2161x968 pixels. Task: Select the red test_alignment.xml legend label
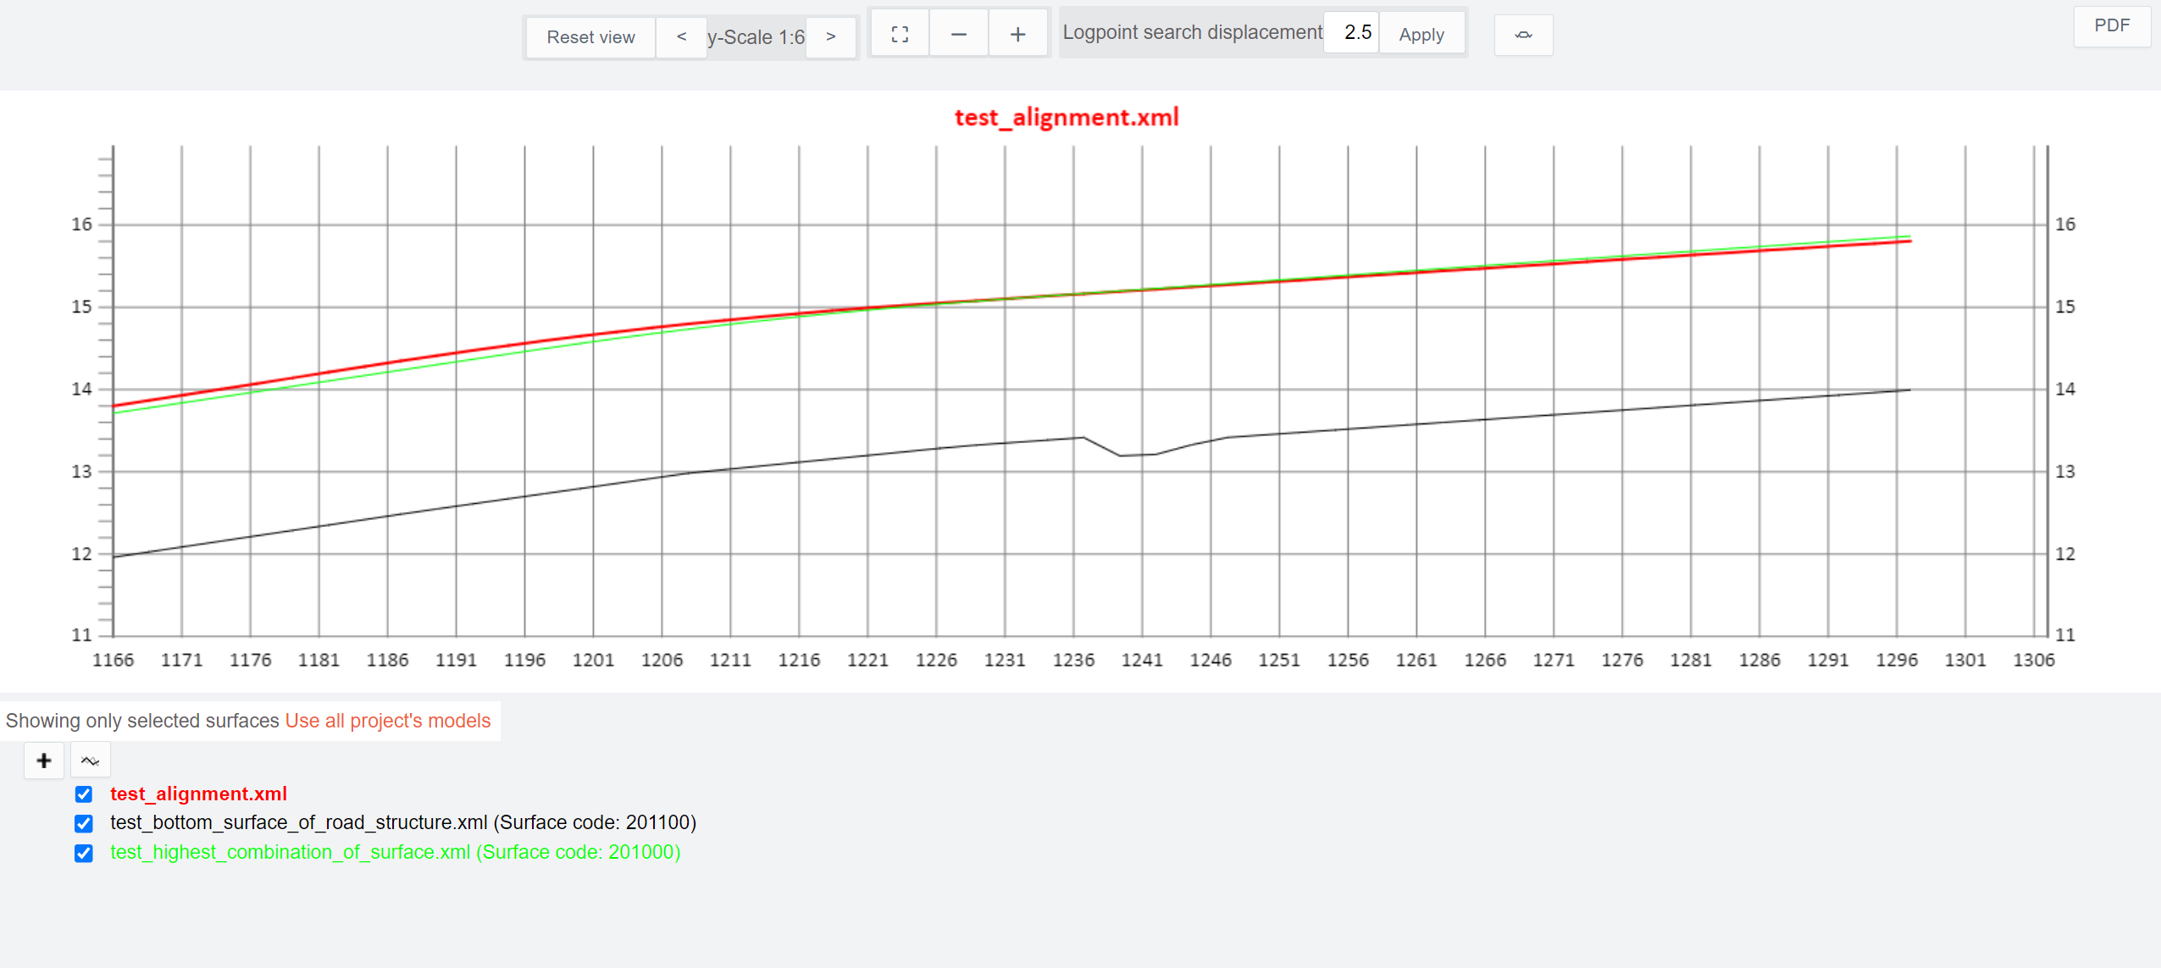tap(198, 794)
